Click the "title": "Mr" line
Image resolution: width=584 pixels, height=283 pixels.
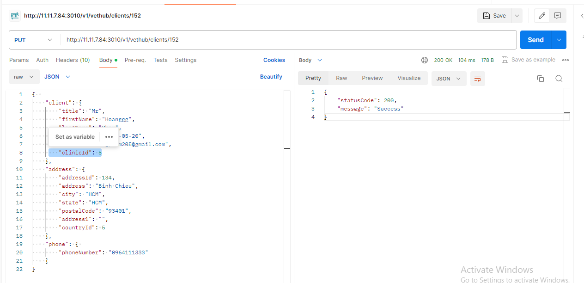(82, 111)
